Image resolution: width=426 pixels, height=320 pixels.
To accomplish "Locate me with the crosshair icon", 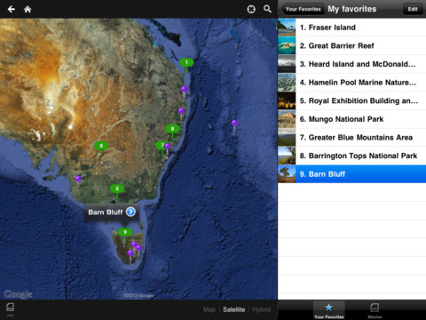I will (251, 9).
